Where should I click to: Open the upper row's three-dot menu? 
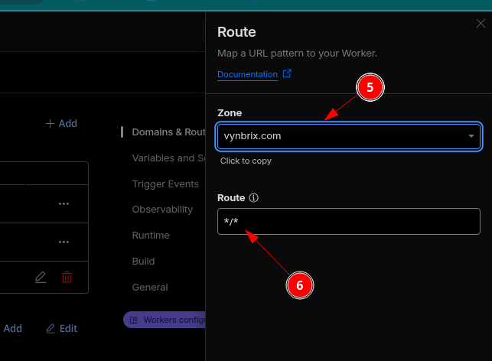pos(64,203)
